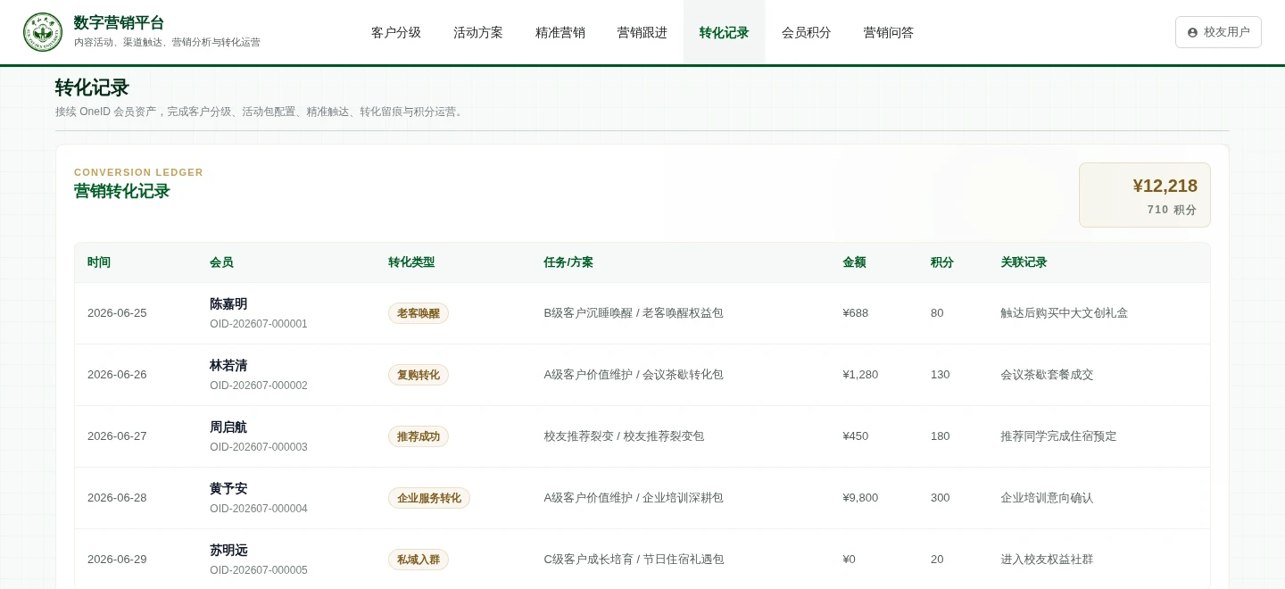Click the date 2026-06-26

coord(117,375)
